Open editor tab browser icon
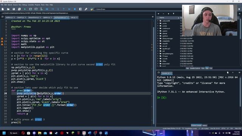242x136 pixels. tap(2, 17)
